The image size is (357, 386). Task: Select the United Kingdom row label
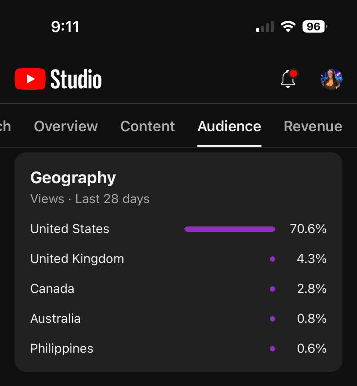tap(77, 259)
